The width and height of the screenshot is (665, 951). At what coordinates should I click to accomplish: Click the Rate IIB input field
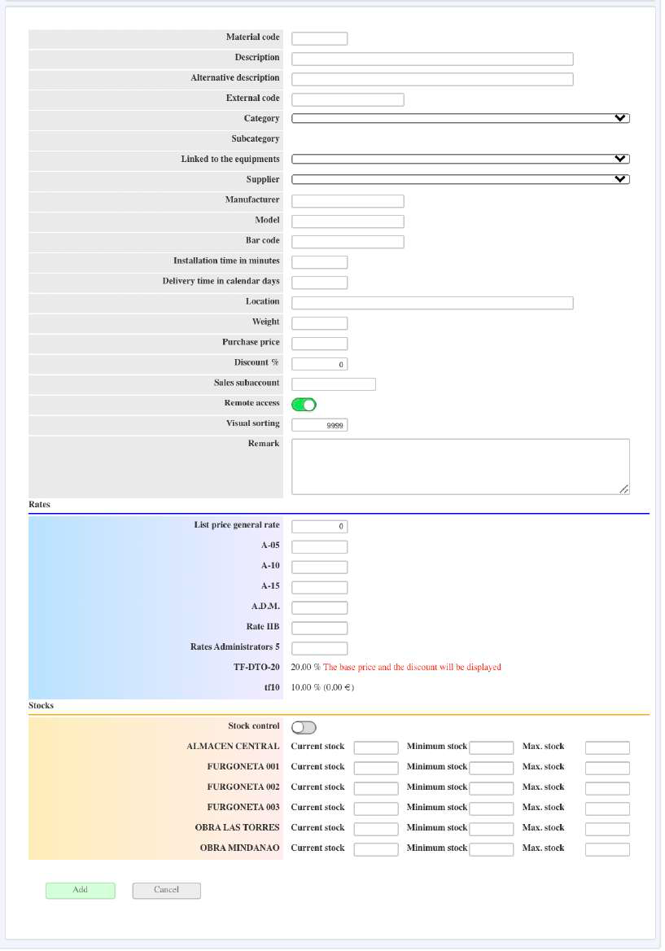click(x=319, y=629)
